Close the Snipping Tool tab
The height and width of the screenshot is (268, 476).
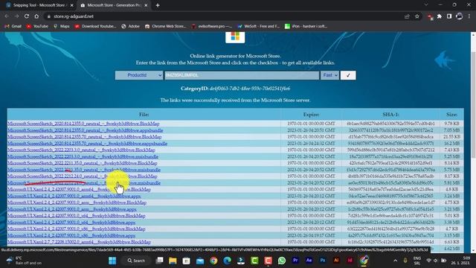point(71,5)
